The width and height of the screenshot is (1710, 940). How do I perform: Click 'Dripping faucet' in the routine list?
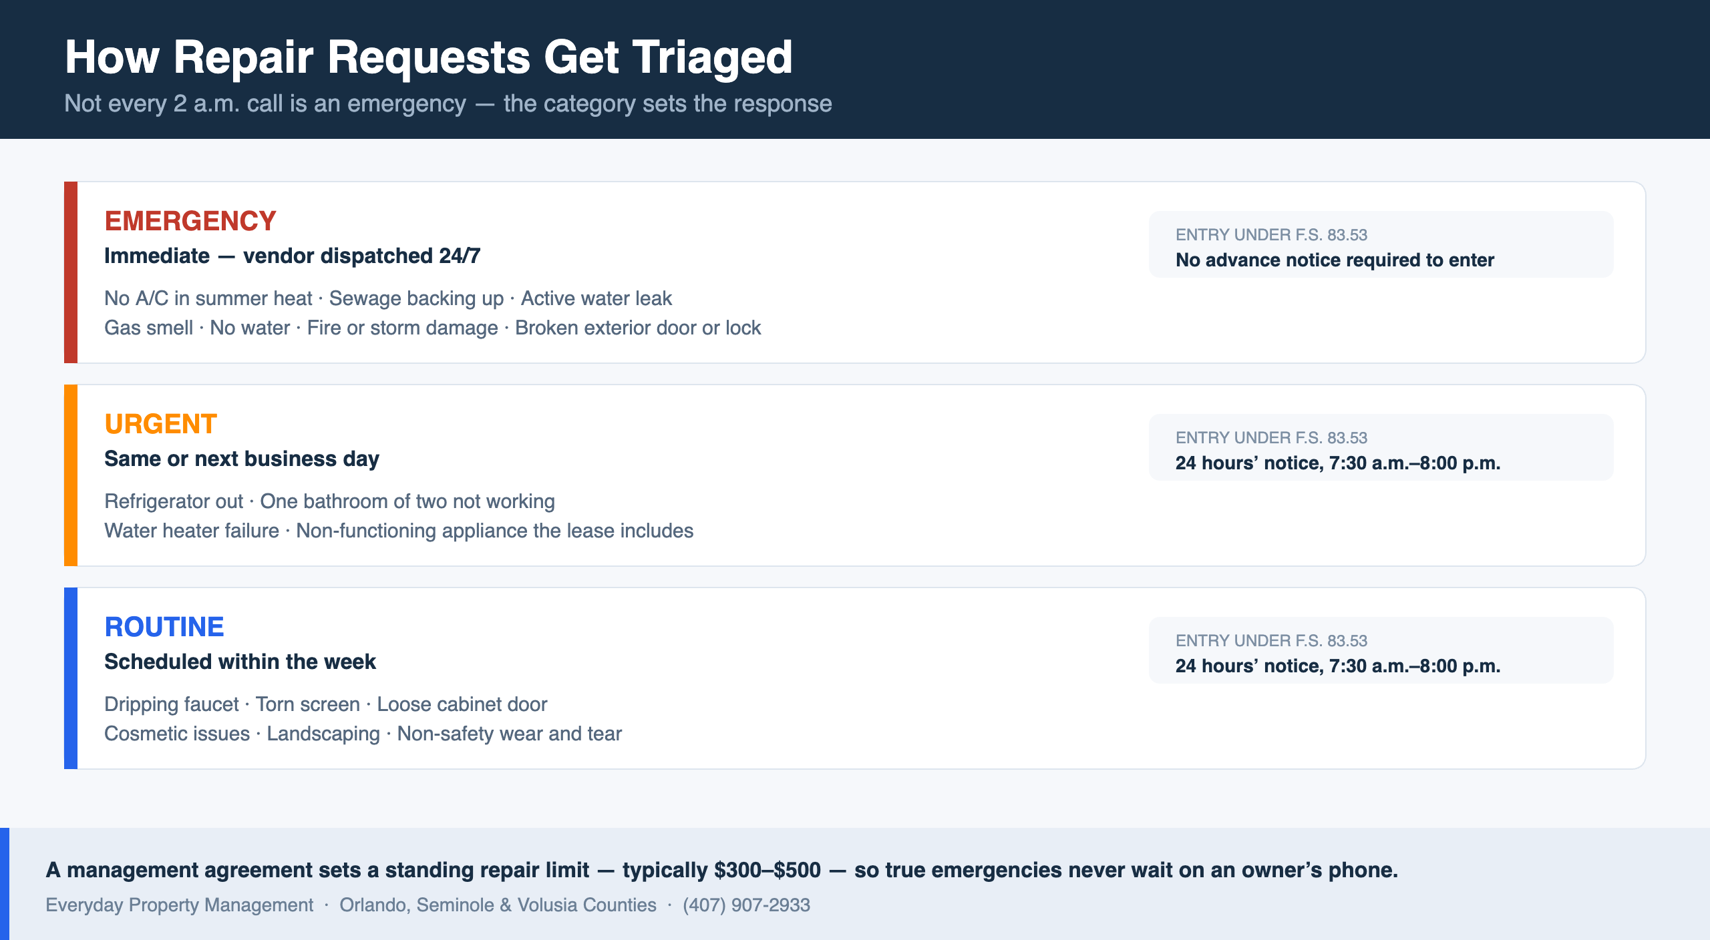(x=172, y=704)
